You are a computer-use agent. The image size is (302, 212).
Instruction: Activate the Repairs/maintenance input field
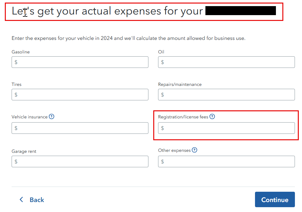(x=226, y=95)
